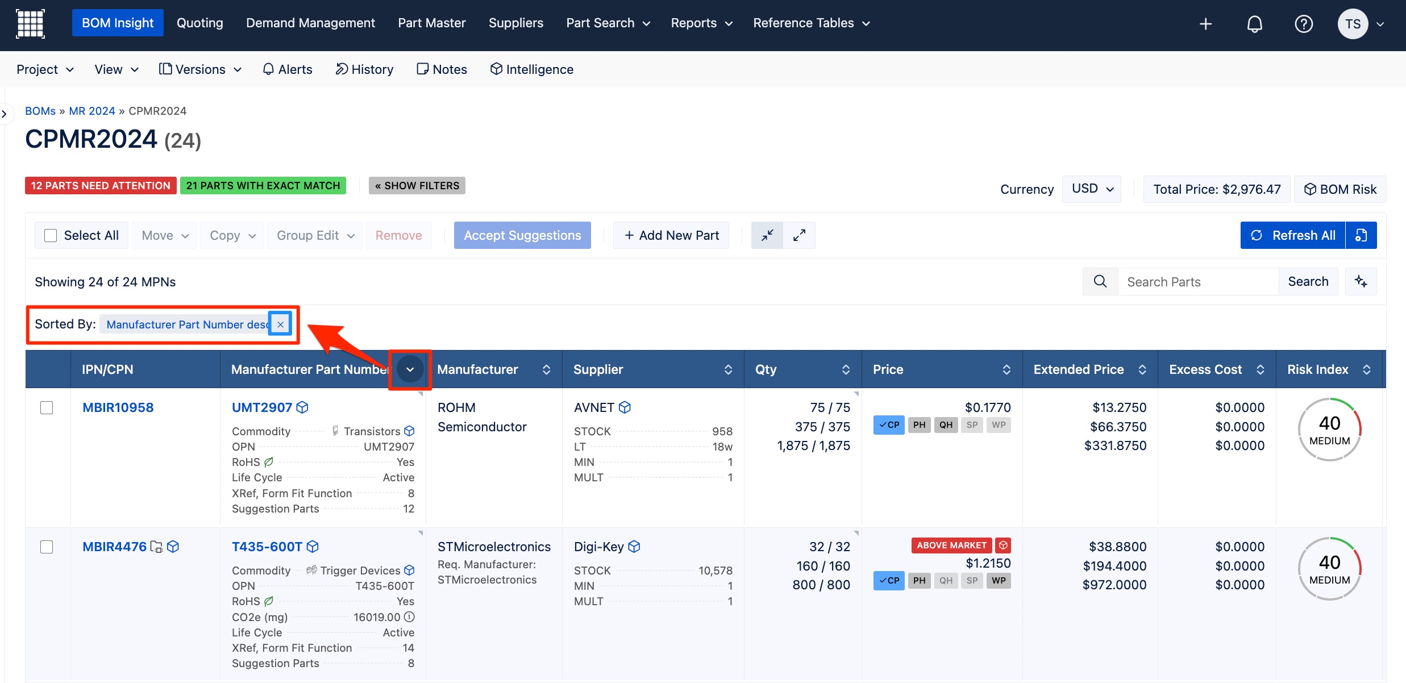Expand all rows icon button
The image size is (1406, 683).
tap(799, 235)
